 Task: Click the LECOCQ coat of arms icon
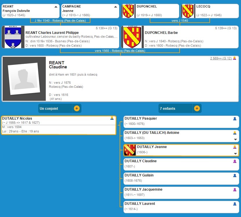pos(187,11)
